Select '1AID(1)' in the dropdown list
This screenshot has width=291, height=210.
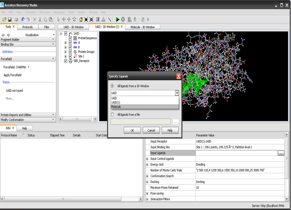tap(144, 102)
